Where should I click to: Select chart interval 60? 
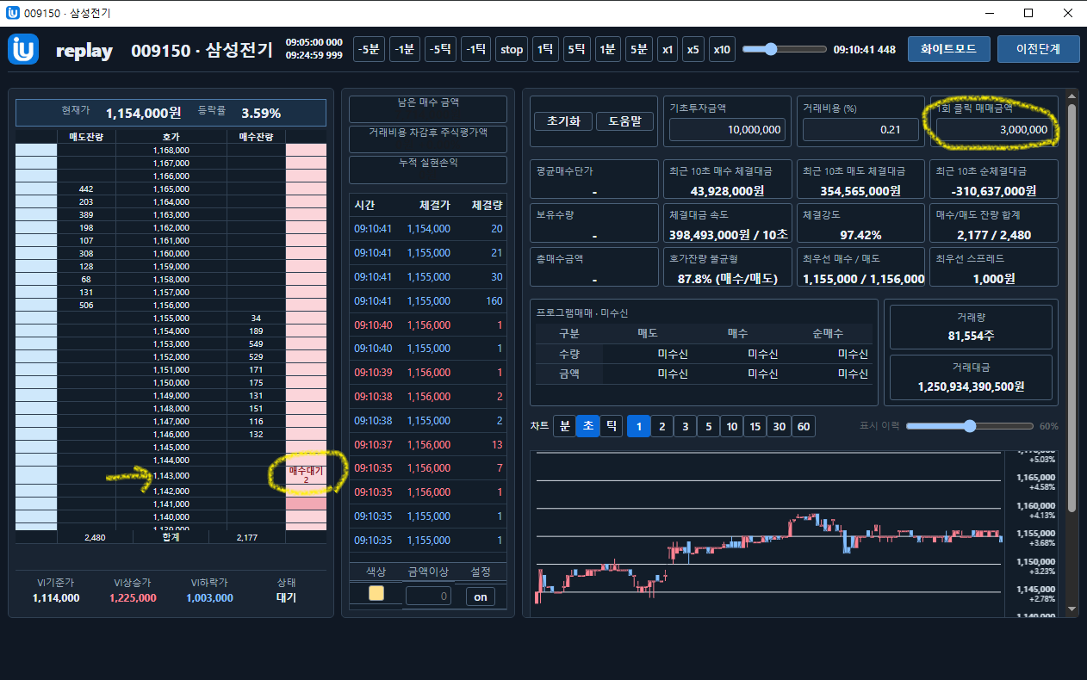[803, 426]
